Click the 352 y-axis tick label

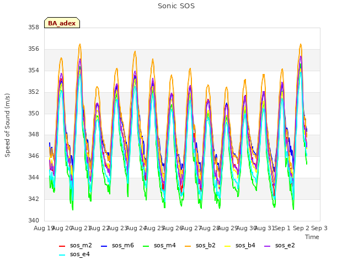[34, 92]
